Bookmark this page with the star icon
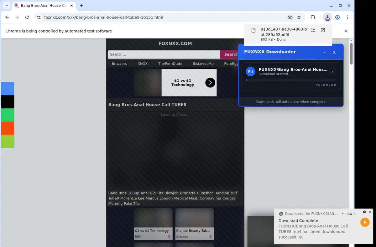376x247 pixels. coord(299,17)
